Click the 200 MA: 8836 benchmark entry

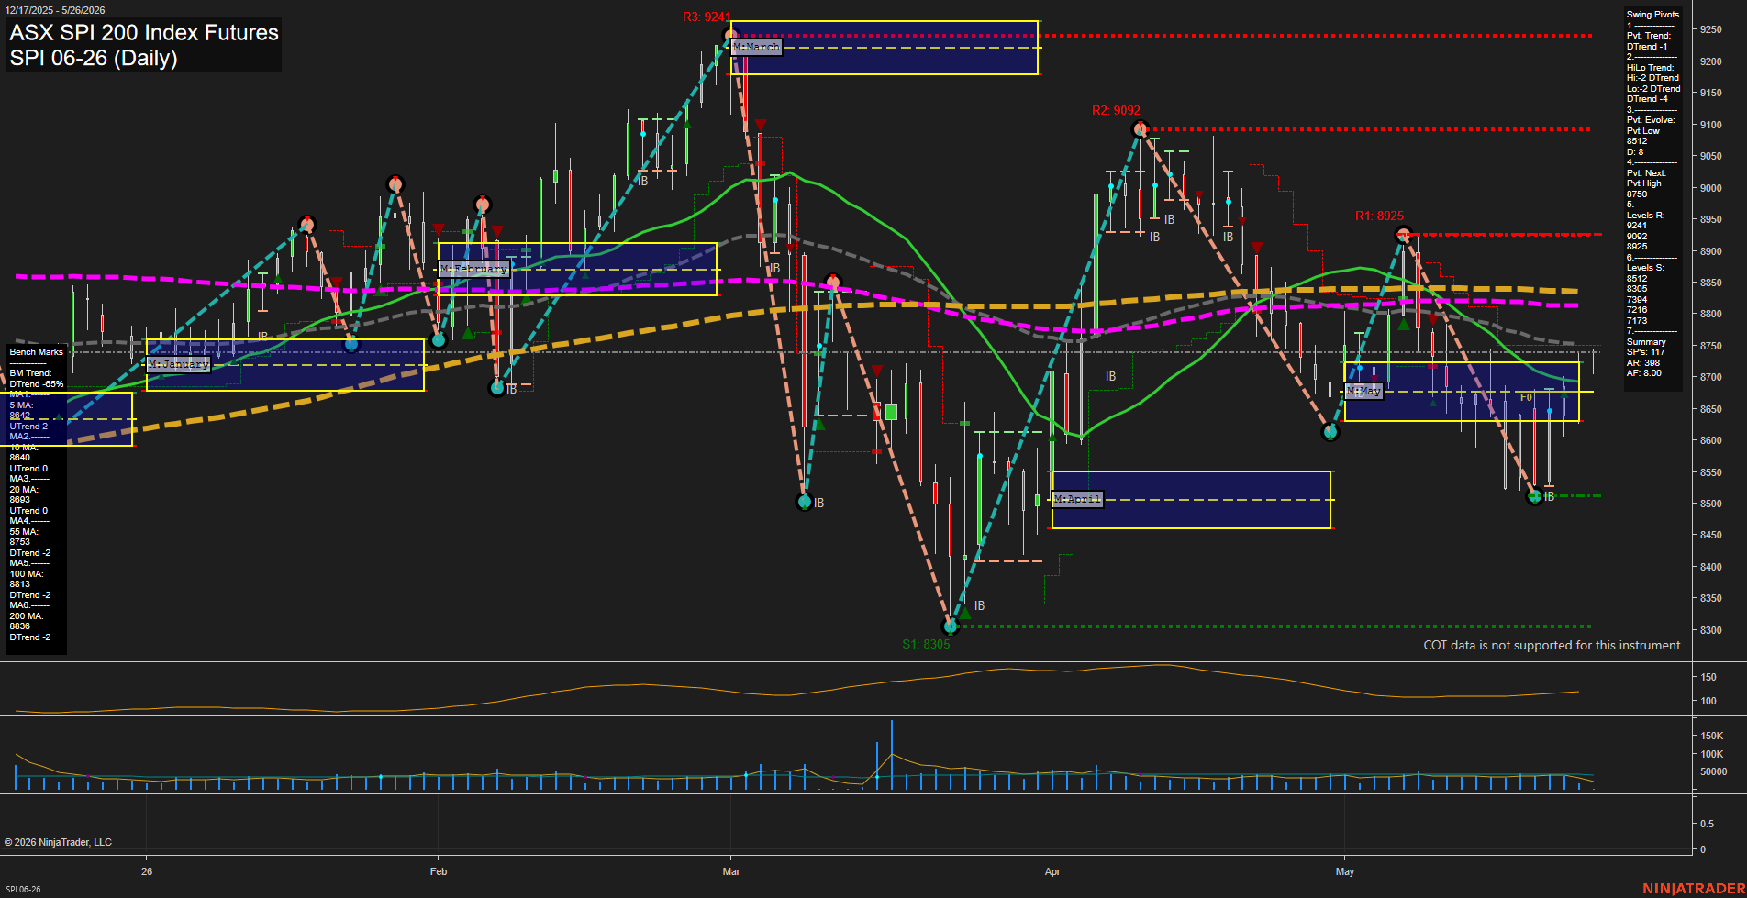pyautogui.click(x=26, y=621)
